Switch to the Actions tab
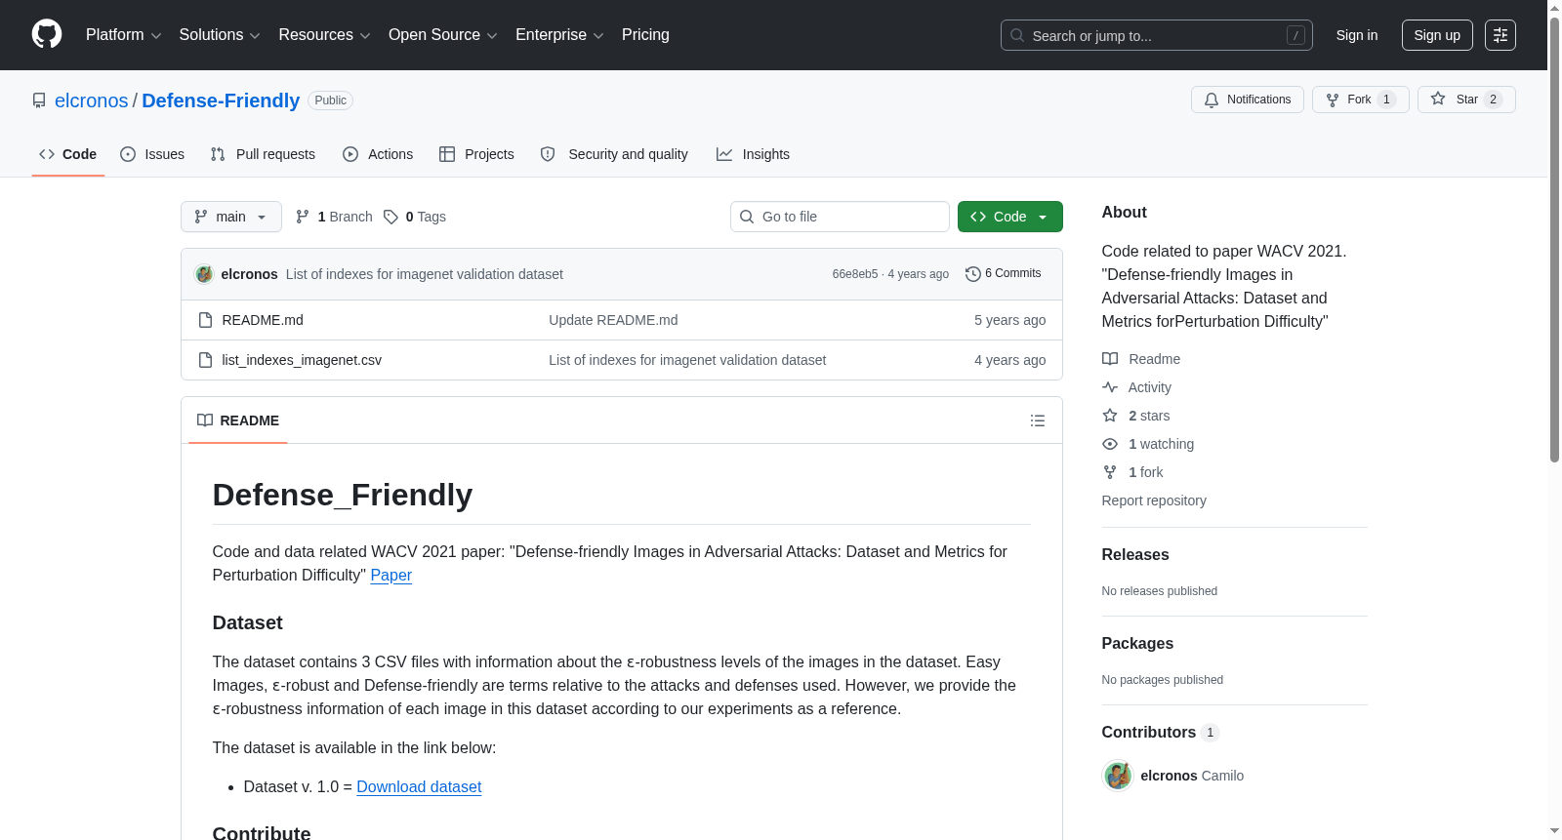 [x=378, y=154]
